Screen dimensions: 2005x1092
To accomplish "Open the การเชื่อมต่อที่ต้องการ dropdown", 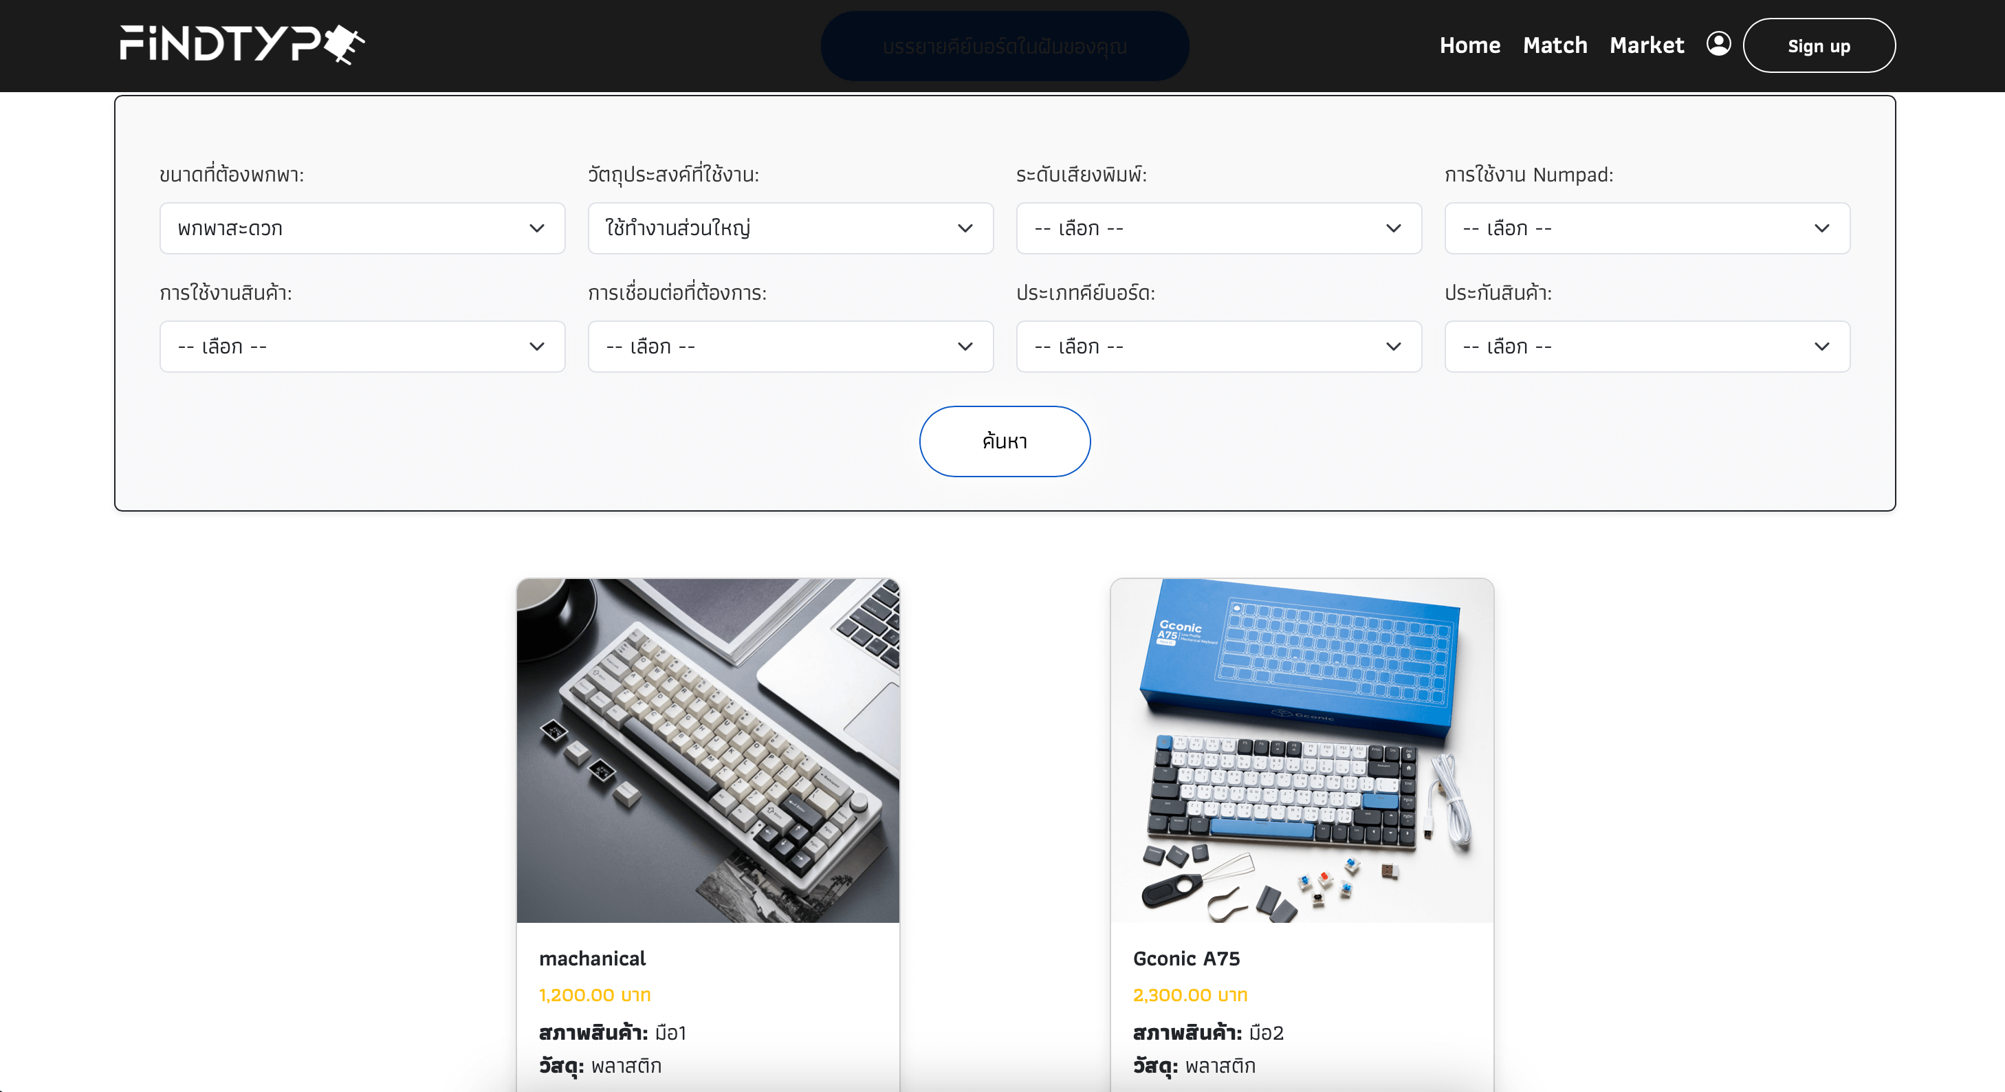I will pos(790,347).
